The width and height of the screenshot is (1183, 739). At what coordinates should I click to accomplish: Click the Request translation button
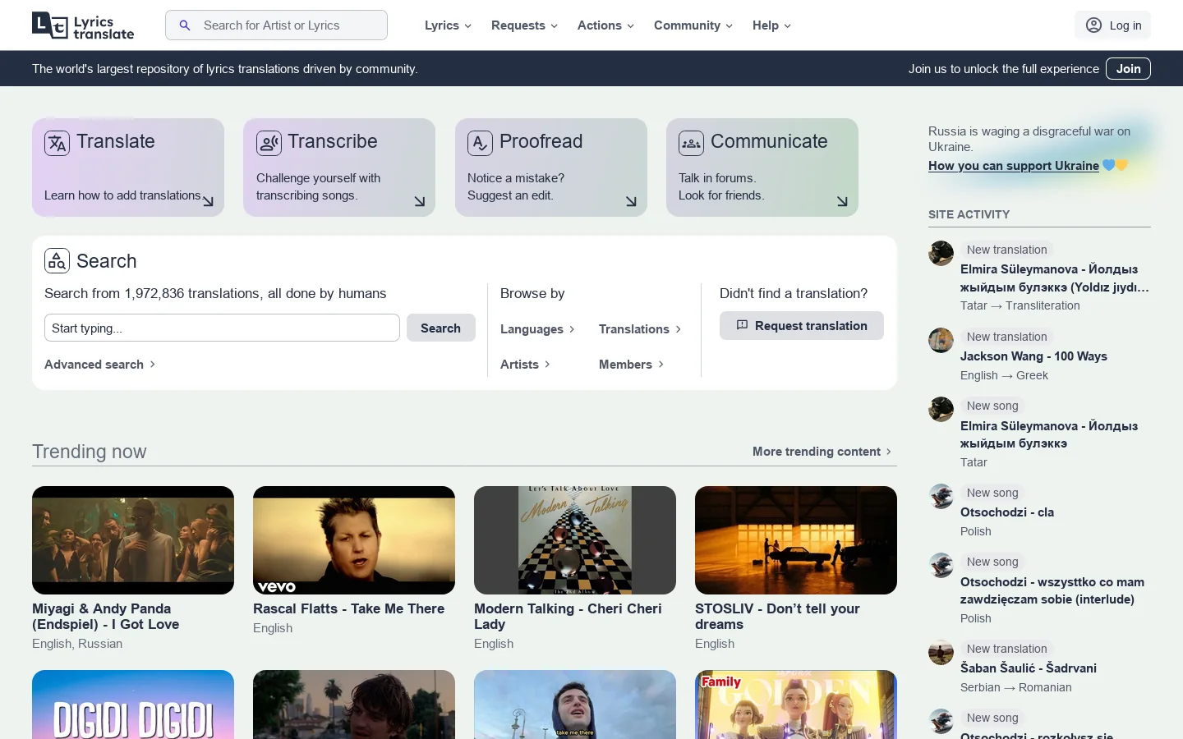[802, 325]
